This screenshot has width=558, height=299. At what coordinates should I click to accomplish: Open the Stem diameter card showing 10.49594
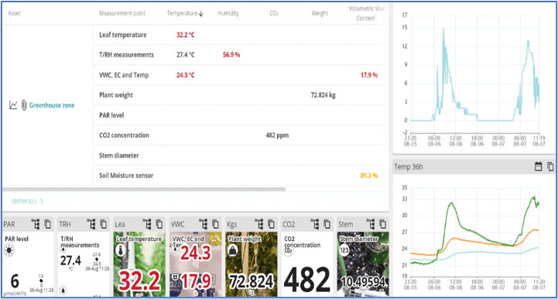[363, 264]
